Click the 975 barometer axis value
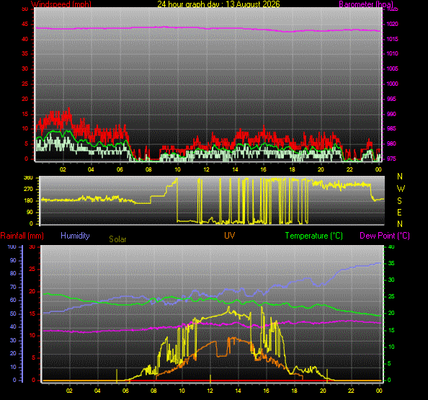The height and width of the screenshot is (400, 428). (x=391, y=159)
